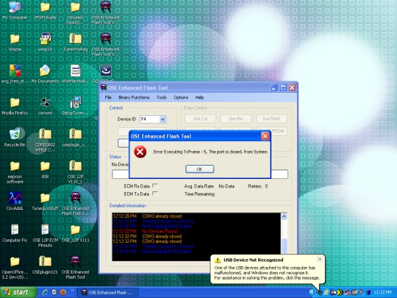Select the CnxAdslL graph icon
Image resolution: width=397 pixels, height=298 pixels.
[x=15, y=201]
